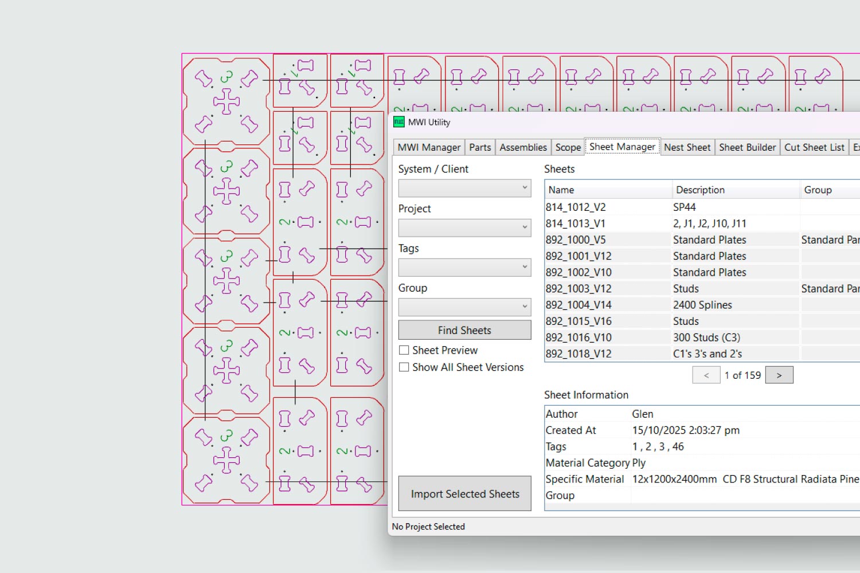Screen dimensions: 860x573
Task: Go to the Sheet Builder tab
Action: pyautogui.click(x=747, y=147)
